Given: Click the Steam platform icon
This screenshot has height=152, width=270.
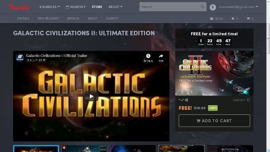Looking at the screenshot, I should (x=181, y=100).
